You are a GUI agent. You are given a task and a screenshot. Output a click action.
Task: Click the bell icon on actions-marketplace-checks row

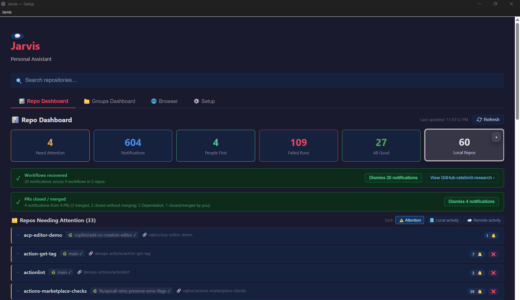pos(480,292)
